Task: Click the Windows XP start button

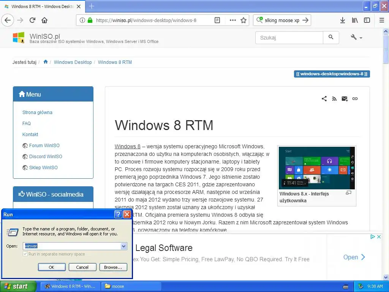Action: pyautogui.click(x=18, y=286)
